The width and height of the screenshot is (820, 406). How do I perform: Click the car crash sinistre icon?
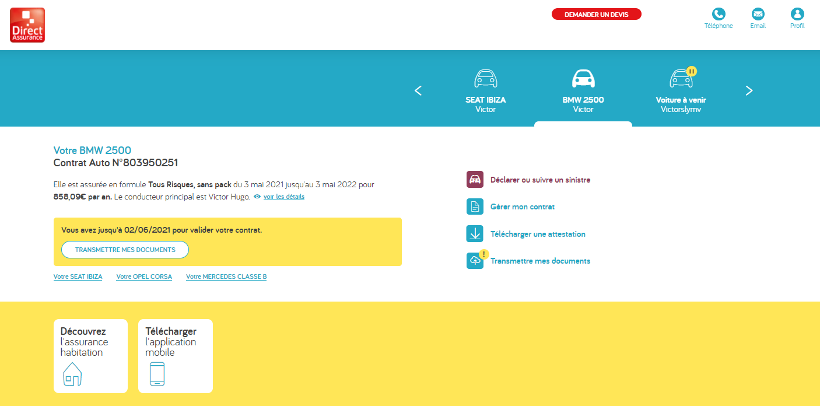click(x=475, y=180)
